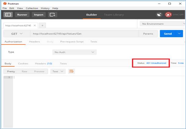Select the response Body tab
This screenshot has width=186, height=129.
pos(8,64)
